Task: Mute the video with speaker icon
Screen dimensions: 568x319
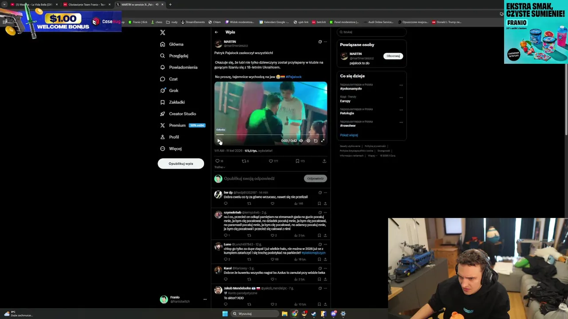Action: (301, 141)
